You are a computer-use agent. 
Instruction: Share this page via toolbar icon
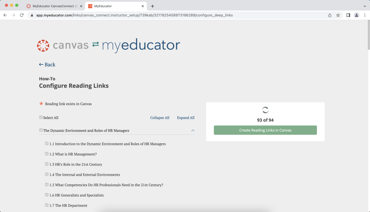(x=330, y=15)
